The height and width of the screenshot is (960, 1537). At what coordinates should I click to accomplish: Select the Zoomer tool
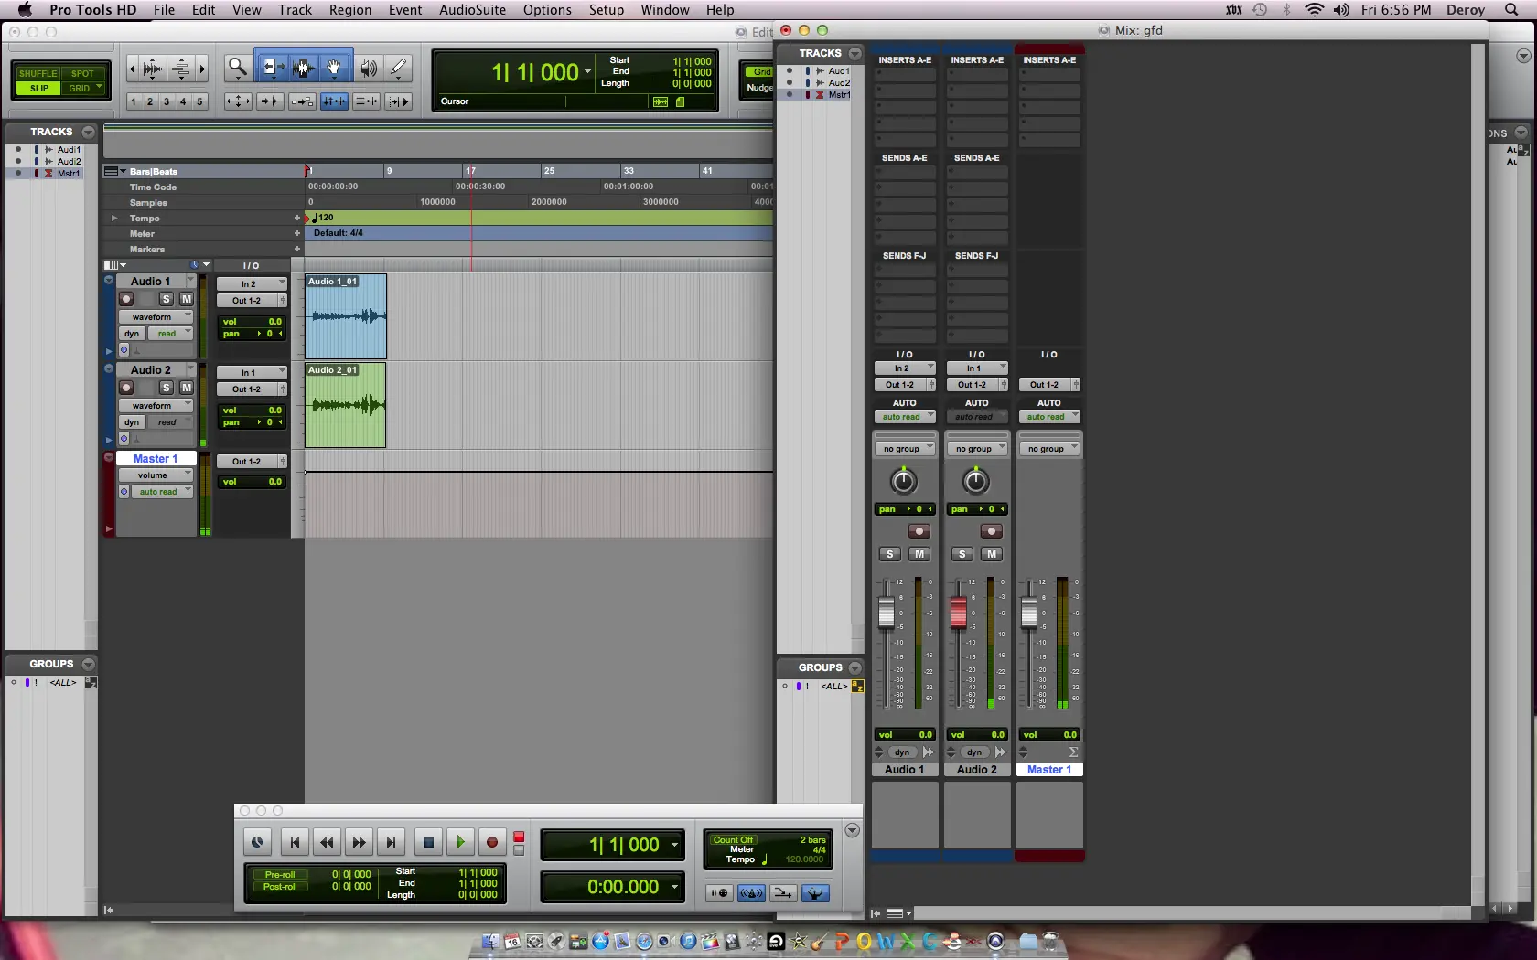click(237, 67)
